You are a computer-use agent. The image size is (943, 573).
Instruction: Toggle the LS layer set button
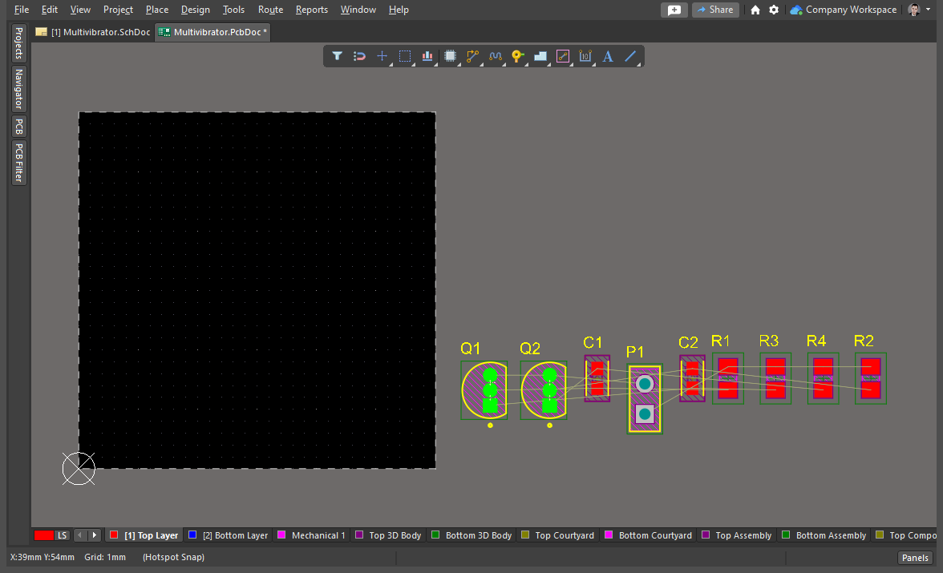click(x=62, y=535)
